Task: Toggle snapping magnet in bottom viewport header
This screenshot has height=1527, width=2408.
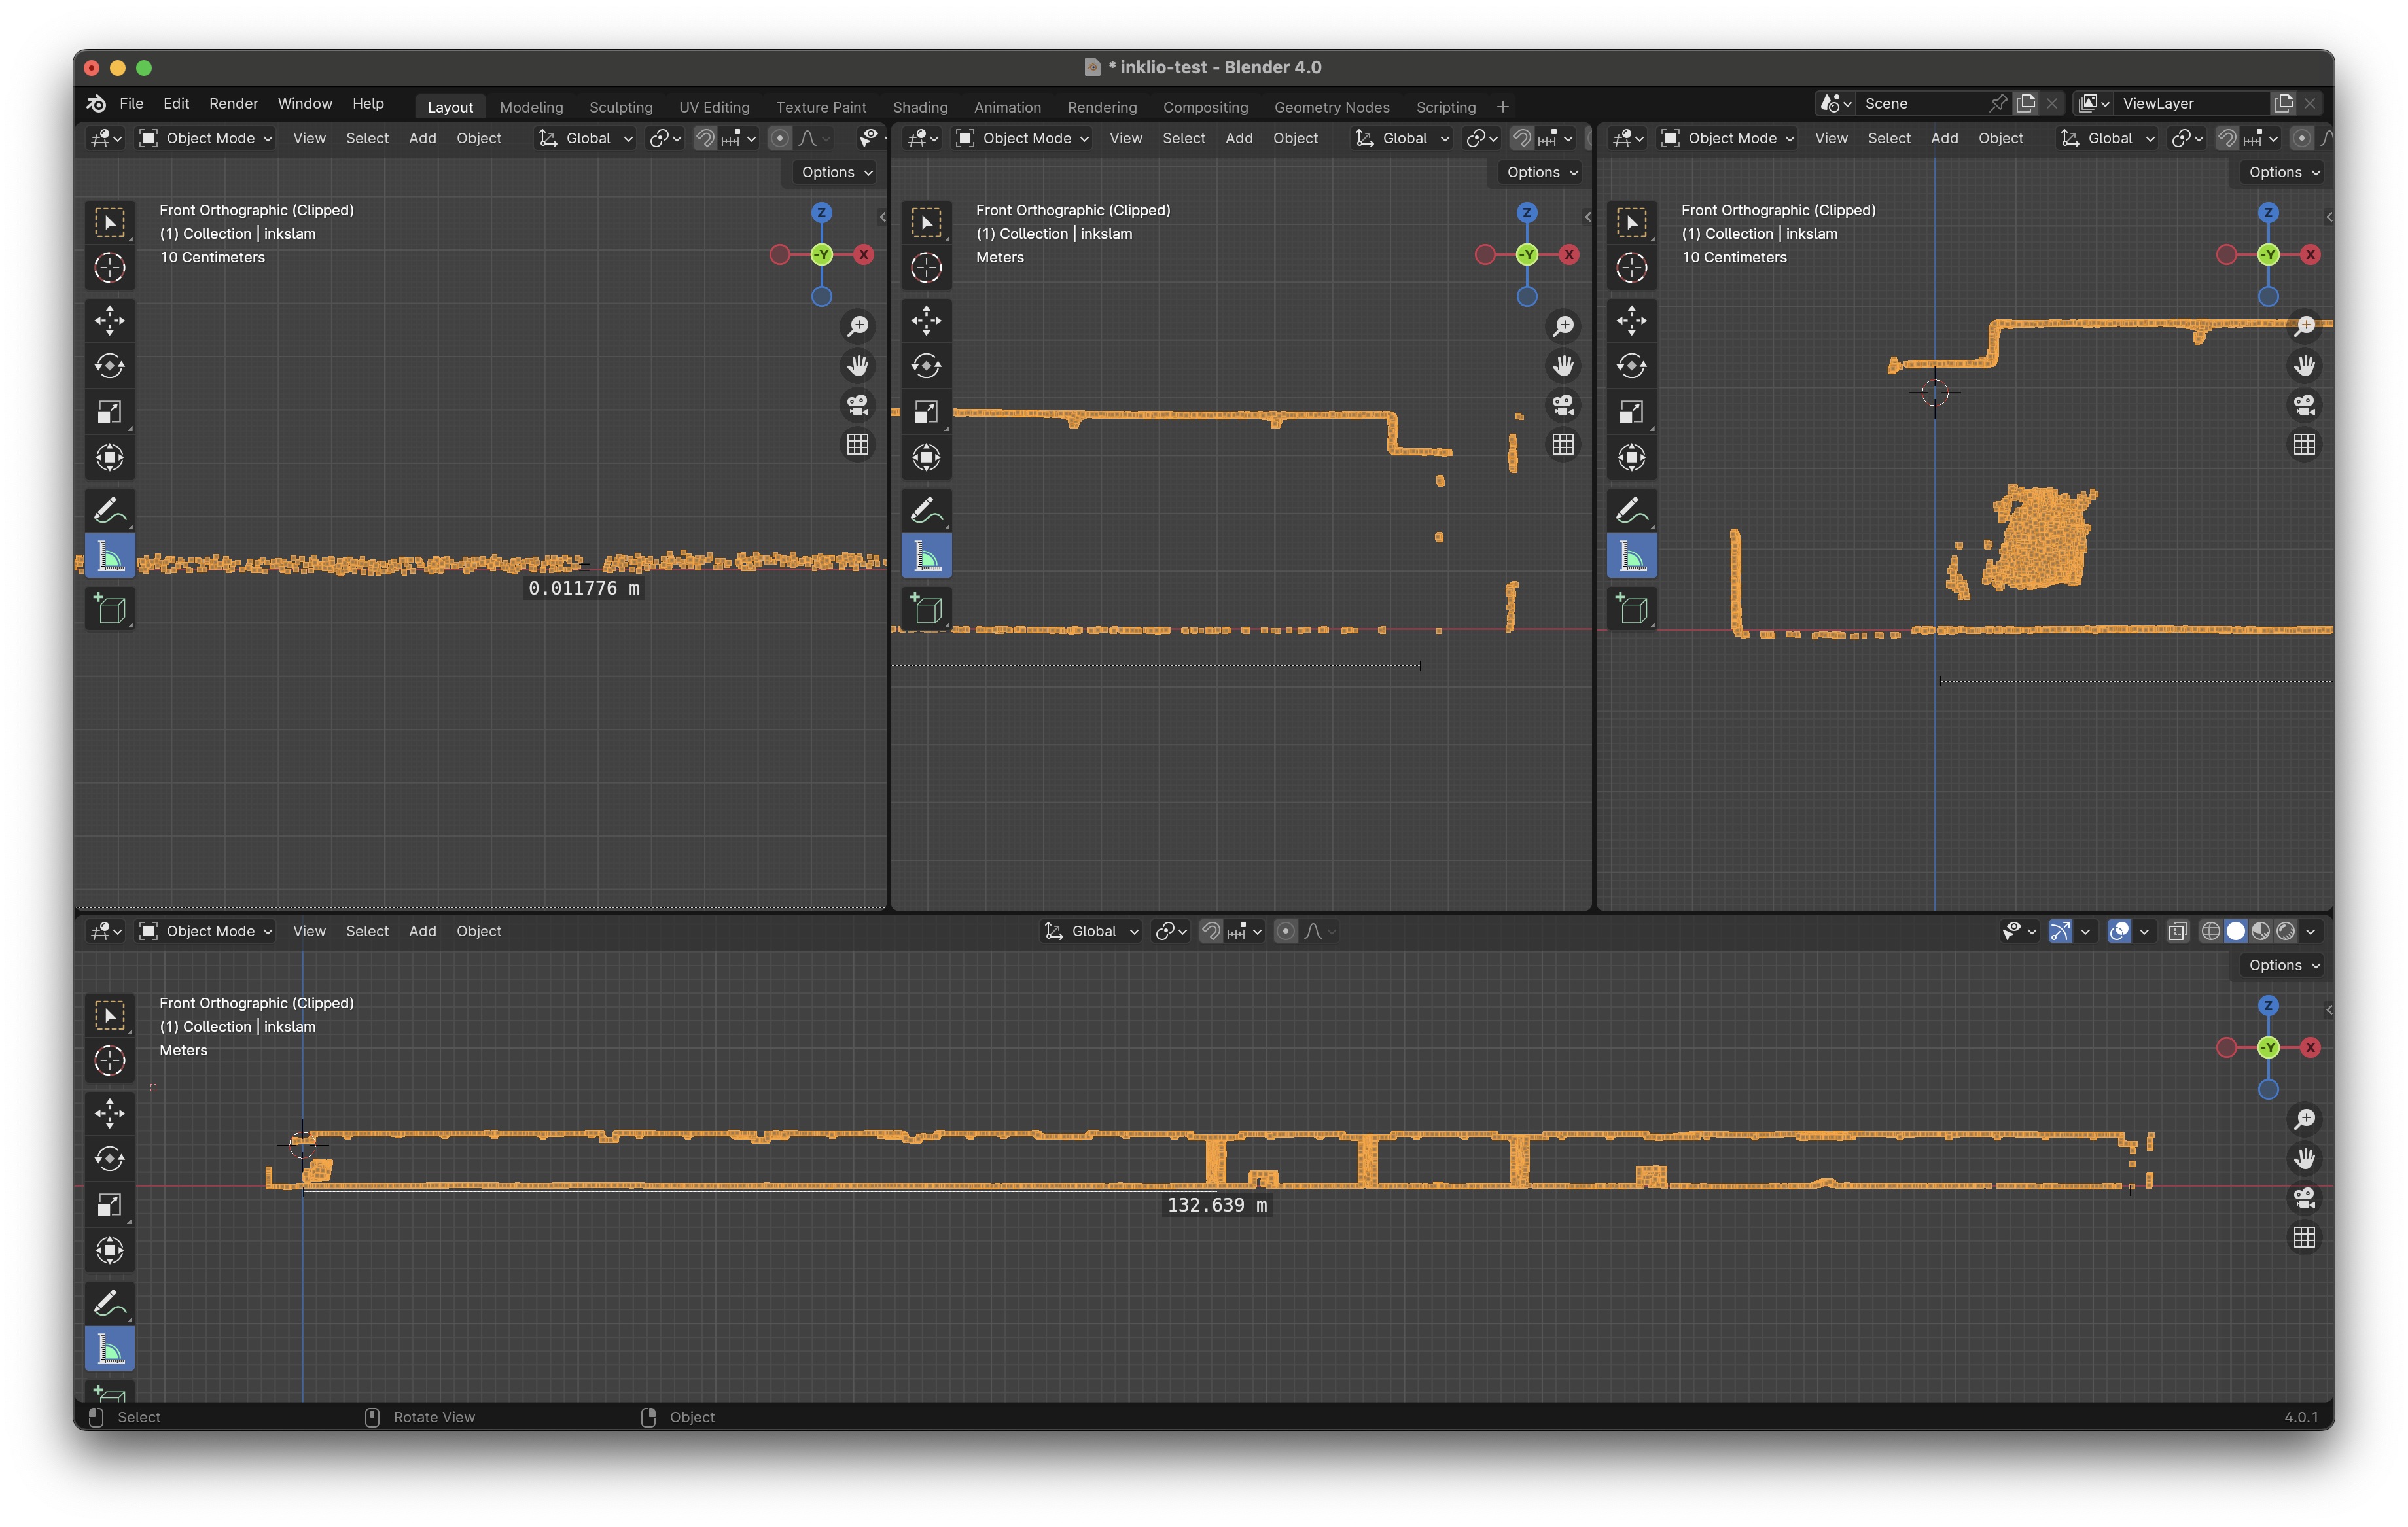Action: [1210, 931]
